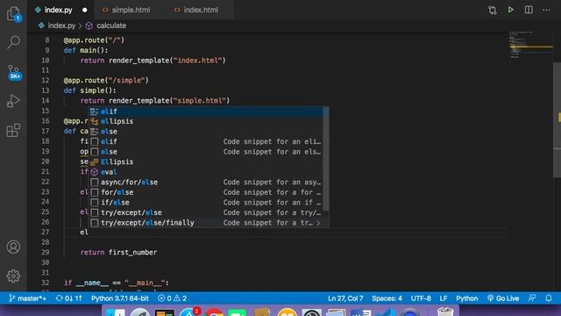Open the Source Control view with 5K+ badge
Image resolution: width=561 pixels, height=316 pixels.
[x=14, y=72]
